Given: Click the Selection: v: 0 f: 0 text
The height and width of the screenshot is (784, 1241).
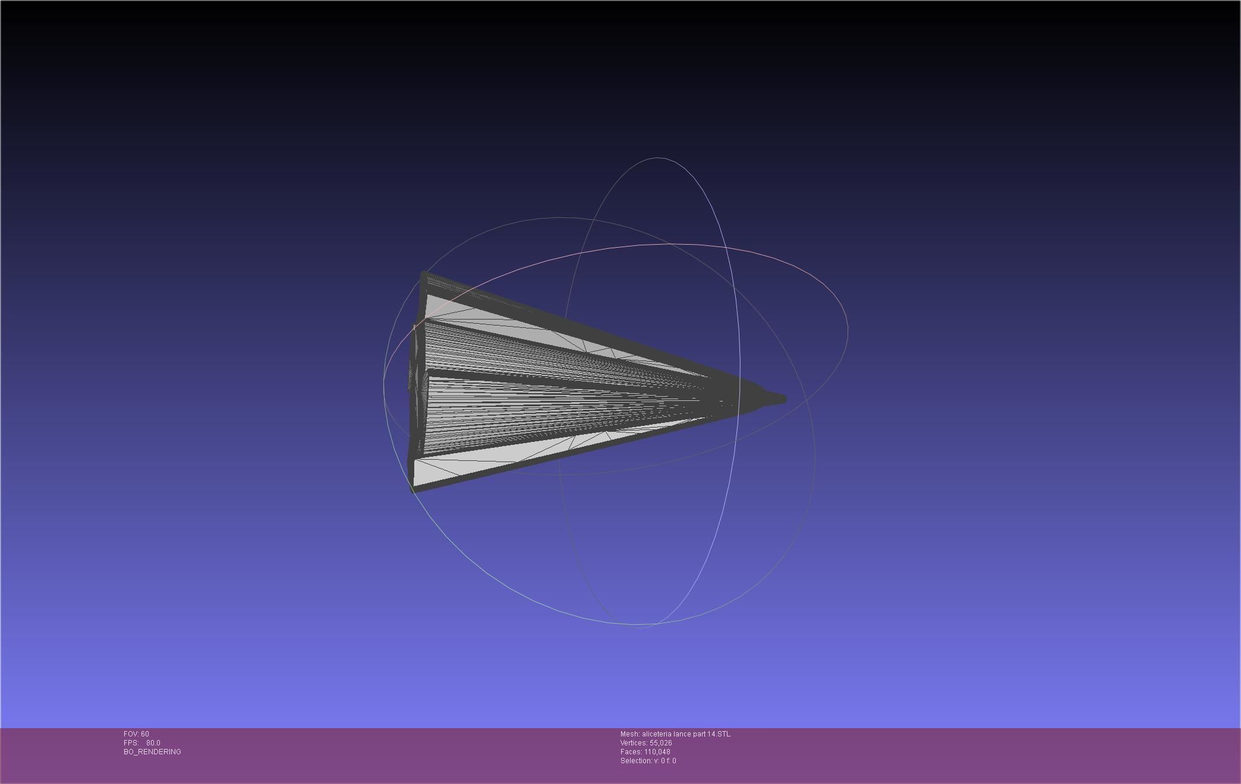Looking at the screenshot, I should [648, 761].
